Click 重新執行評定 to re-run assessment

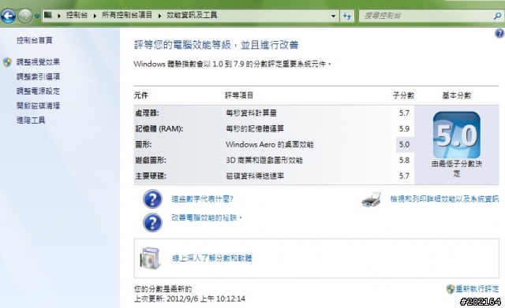tap(477, 289)
